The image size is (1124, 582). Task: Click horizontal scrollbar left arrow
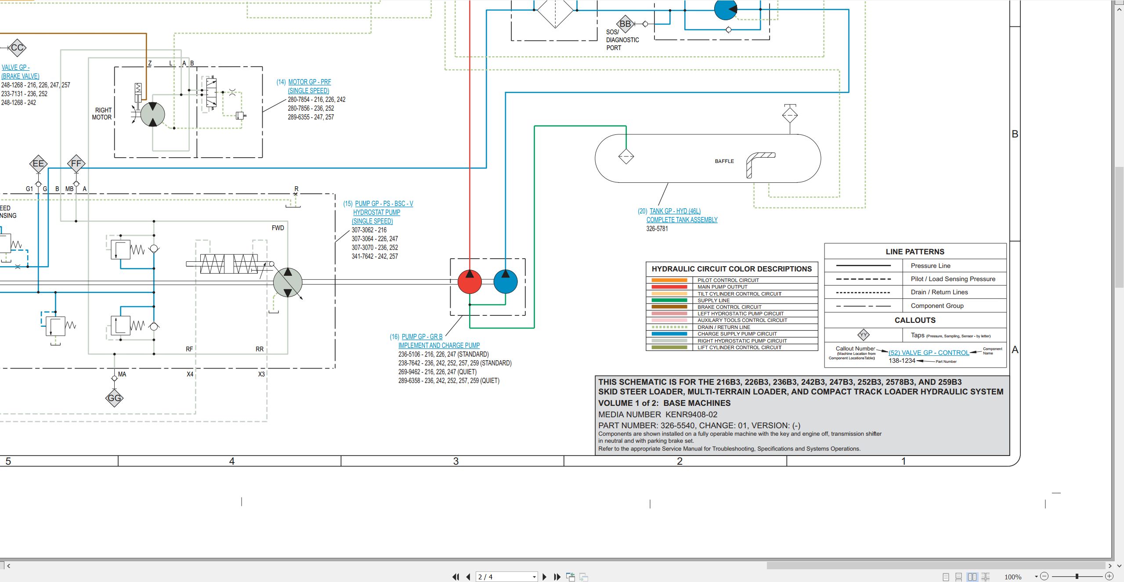click(8, 566)
